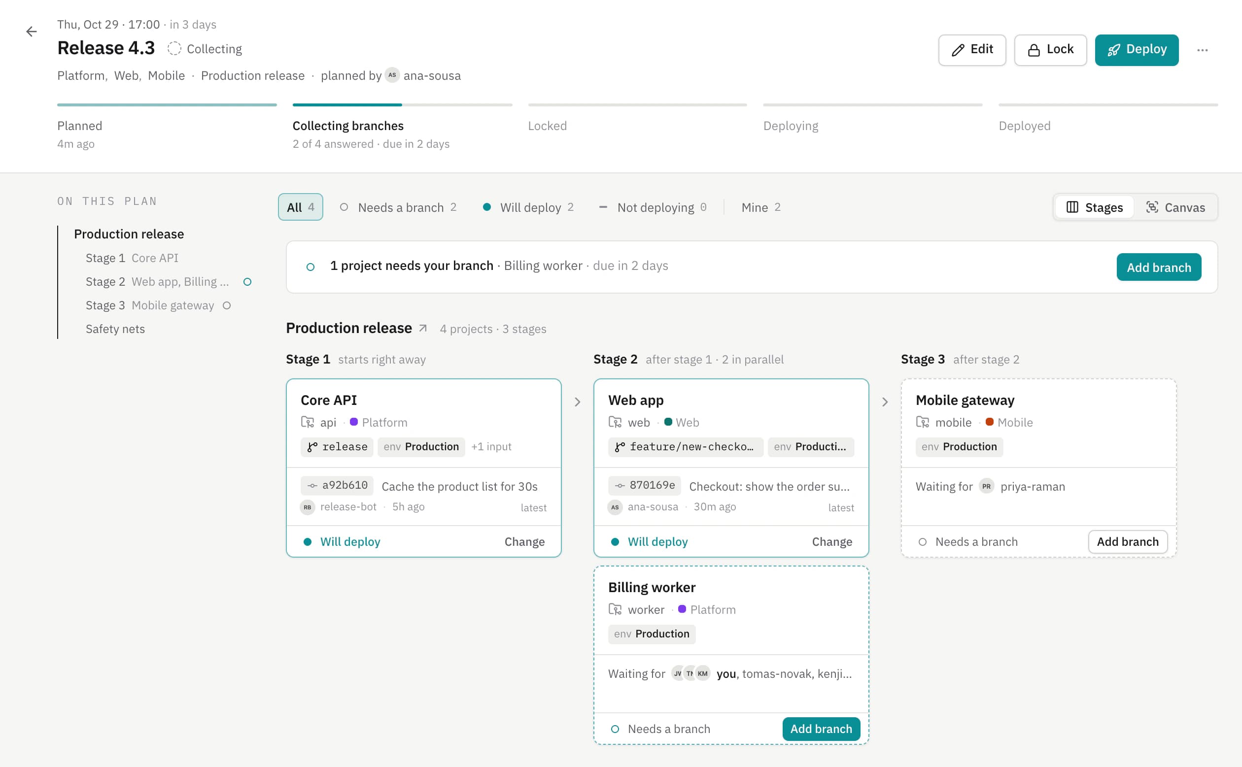Add branch for Billing worker card
Image resolution: width=1242 pixels, height=767 pixels.
click(821, 729)
